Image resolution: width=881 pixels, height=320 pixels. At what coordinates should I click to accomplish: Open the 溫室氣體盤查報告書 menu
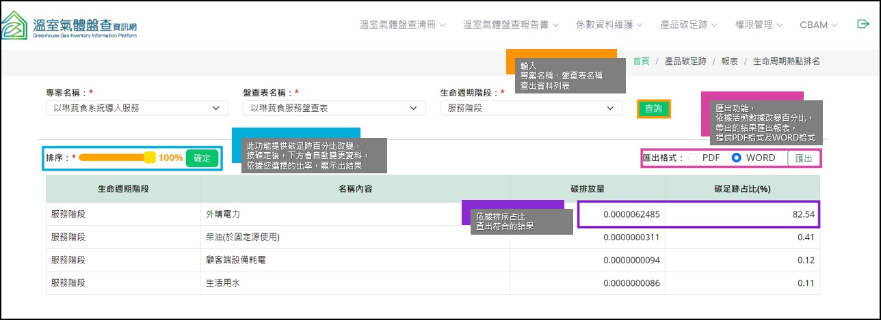(510, 25)
